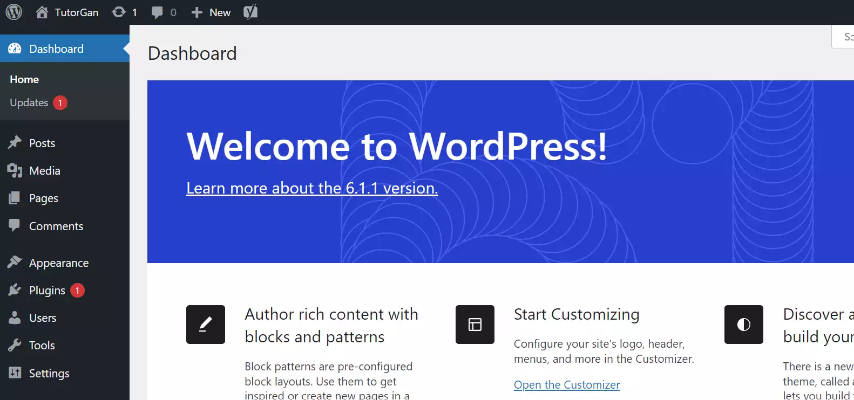This screenshot has width=854, height=400.
Task: Click the update count '1' in admin bar
Action: pyautogui.click(x=134, y=12)
